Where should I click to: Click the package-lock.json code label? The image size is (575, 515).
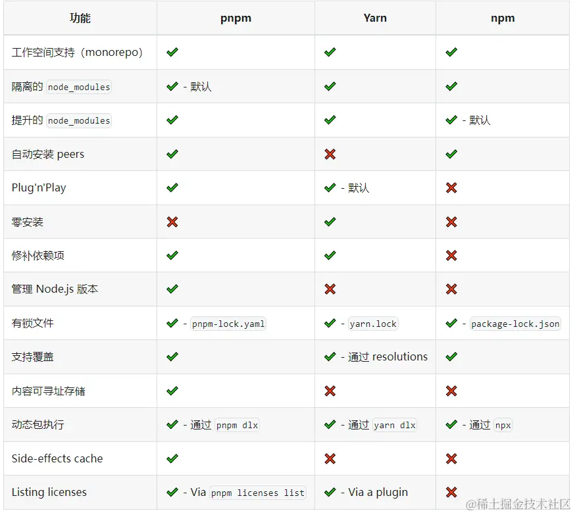[515, 324]
